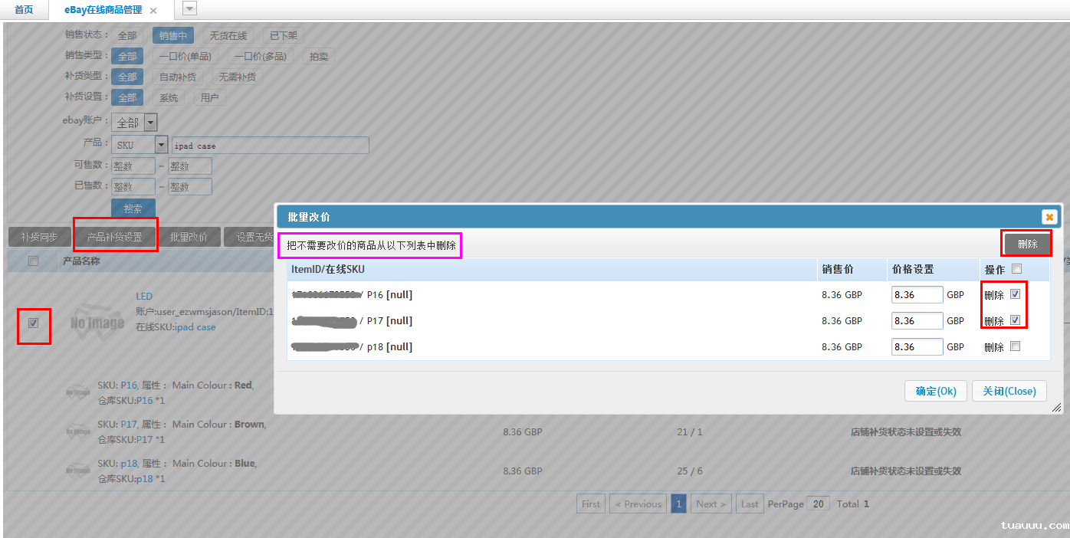The image size is (1070, 538).
Task: Close the 批量改价 dialog via X icon
Action: 1049,216
